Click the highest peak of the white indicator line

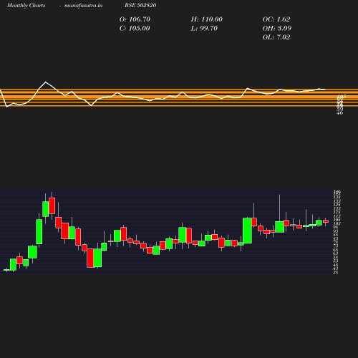pyautogui.click(x=46, y=82)
